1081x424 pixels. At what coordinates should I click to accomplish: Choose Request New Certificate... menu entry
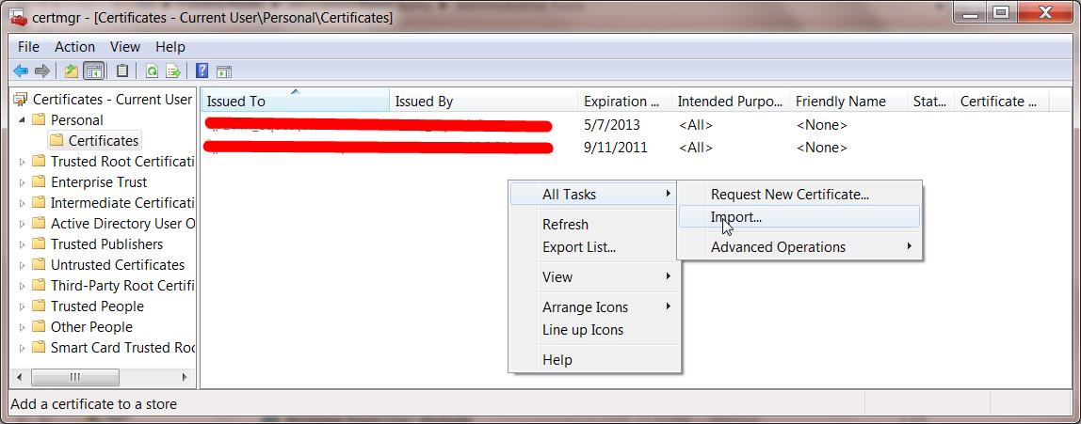789,195
